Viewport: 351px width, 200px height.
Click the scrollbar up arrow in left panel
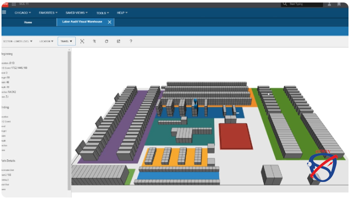point(69,49)
